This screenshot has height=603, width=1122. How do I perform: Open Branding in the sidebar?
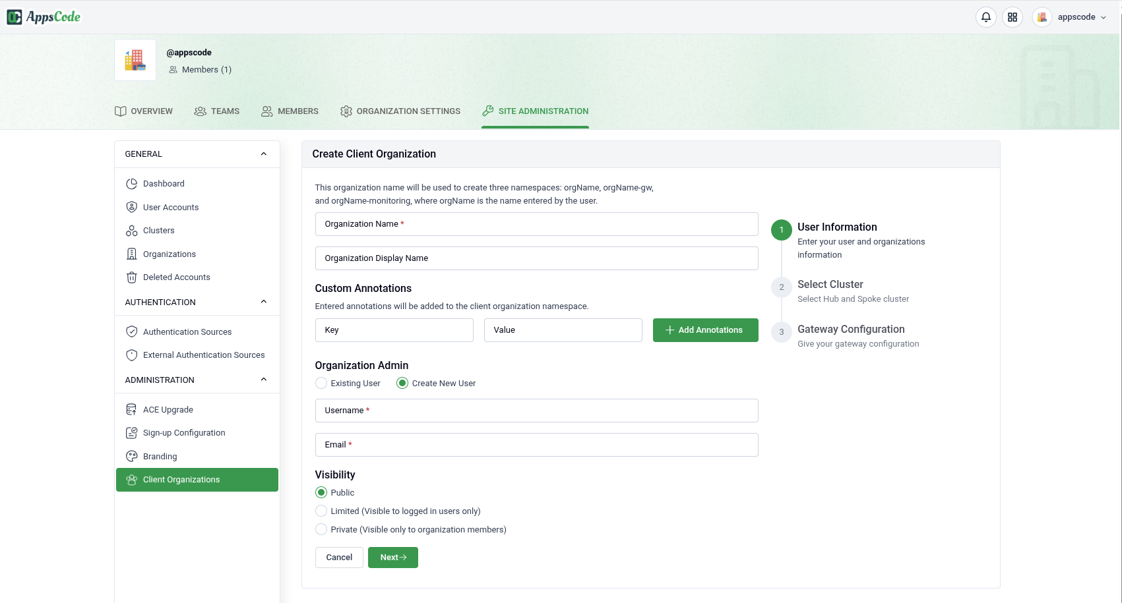point(197,456)
